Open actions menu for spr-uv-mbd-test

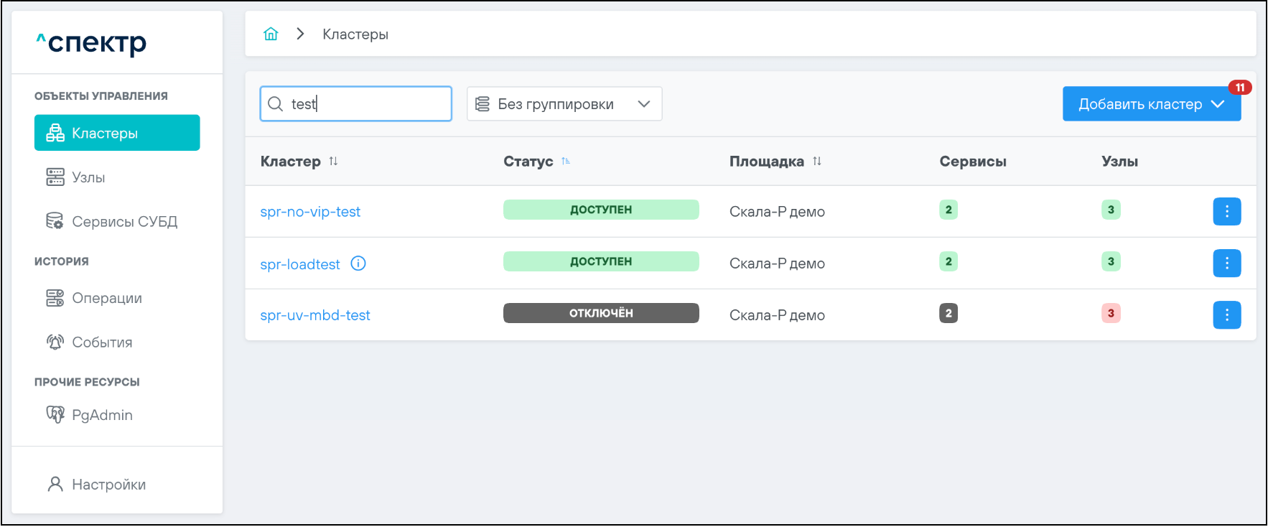(x=1226, y=315)
